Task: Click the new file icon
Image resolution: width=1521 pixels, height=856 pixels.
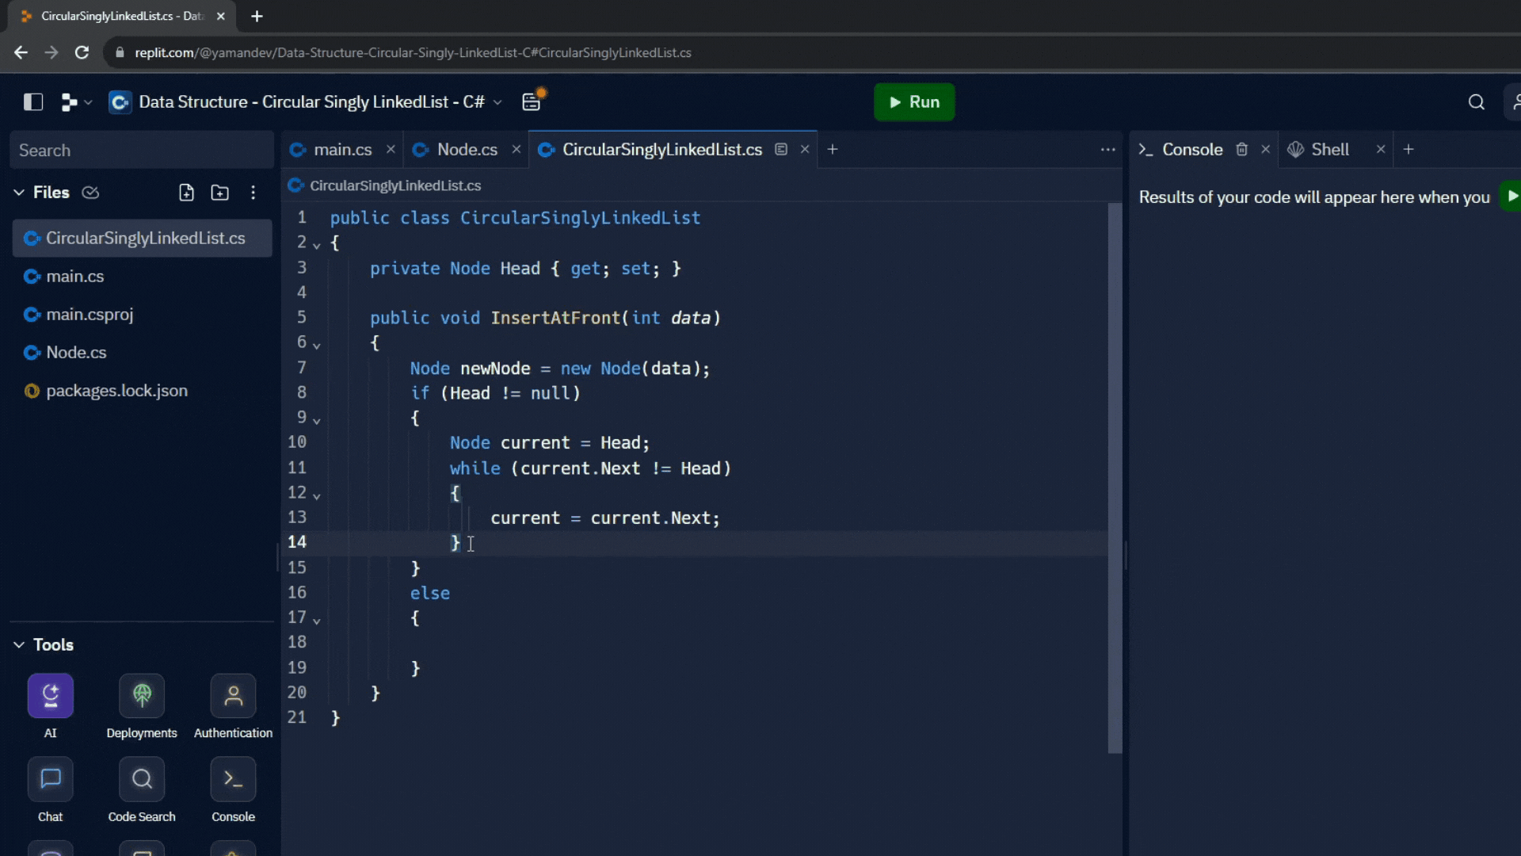Action: (186, 193)
